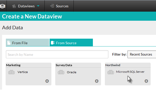Click the Oracle label

coord(72,72)
